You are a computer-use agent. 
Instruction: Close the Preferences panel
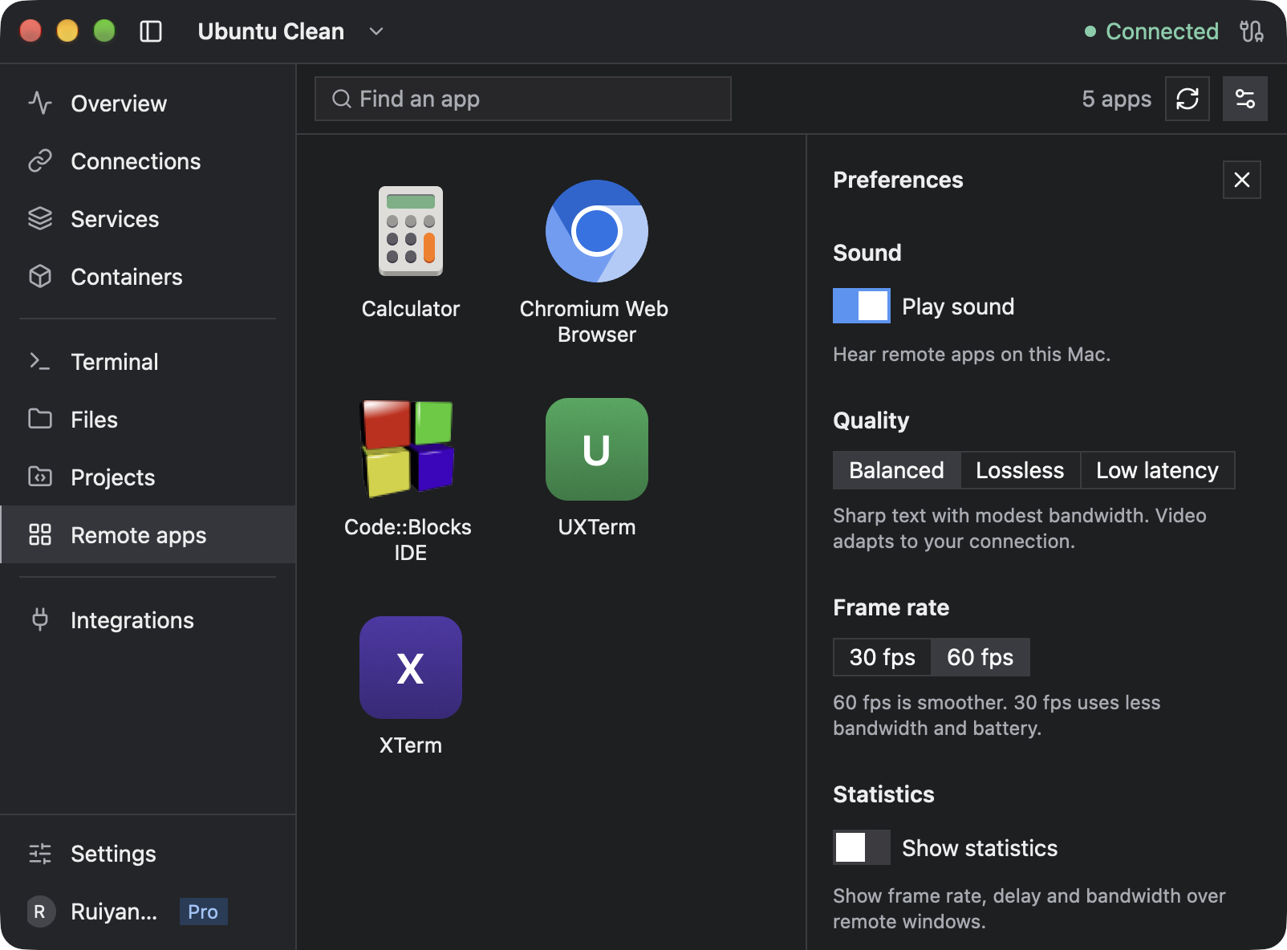pyautogui.click(x=1241, y=180)
